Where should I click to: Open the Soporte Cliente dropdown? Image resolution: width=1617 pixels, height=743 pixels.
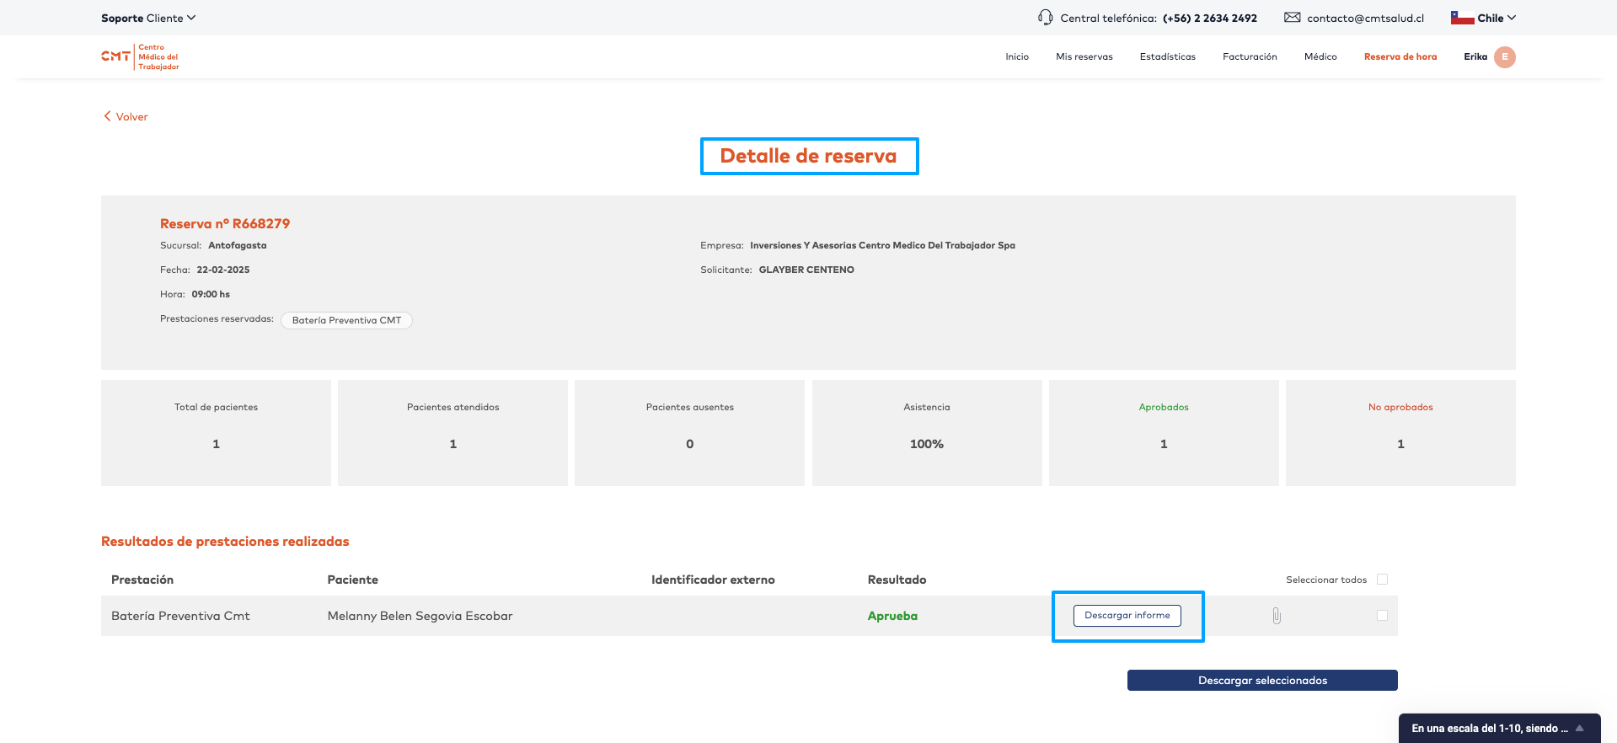148,18
